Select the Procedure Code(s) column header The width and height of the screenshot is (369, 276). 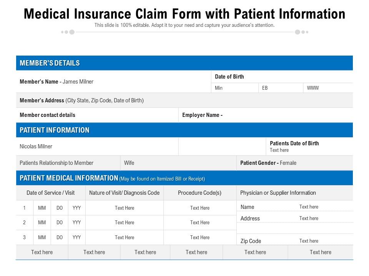pyautogui.click(x=199, y=193)
